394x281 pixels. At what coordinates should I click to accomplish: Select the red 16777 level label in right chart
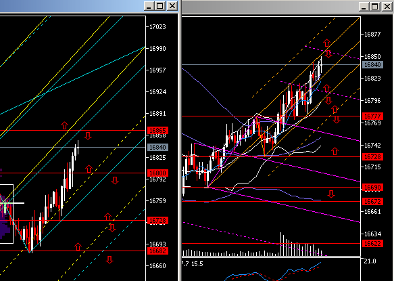pos(372,116)
